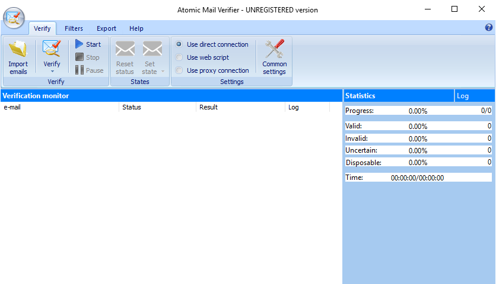Click the Set state envelope icon
Screen dimensions: 496x284
tap(152, 49)
